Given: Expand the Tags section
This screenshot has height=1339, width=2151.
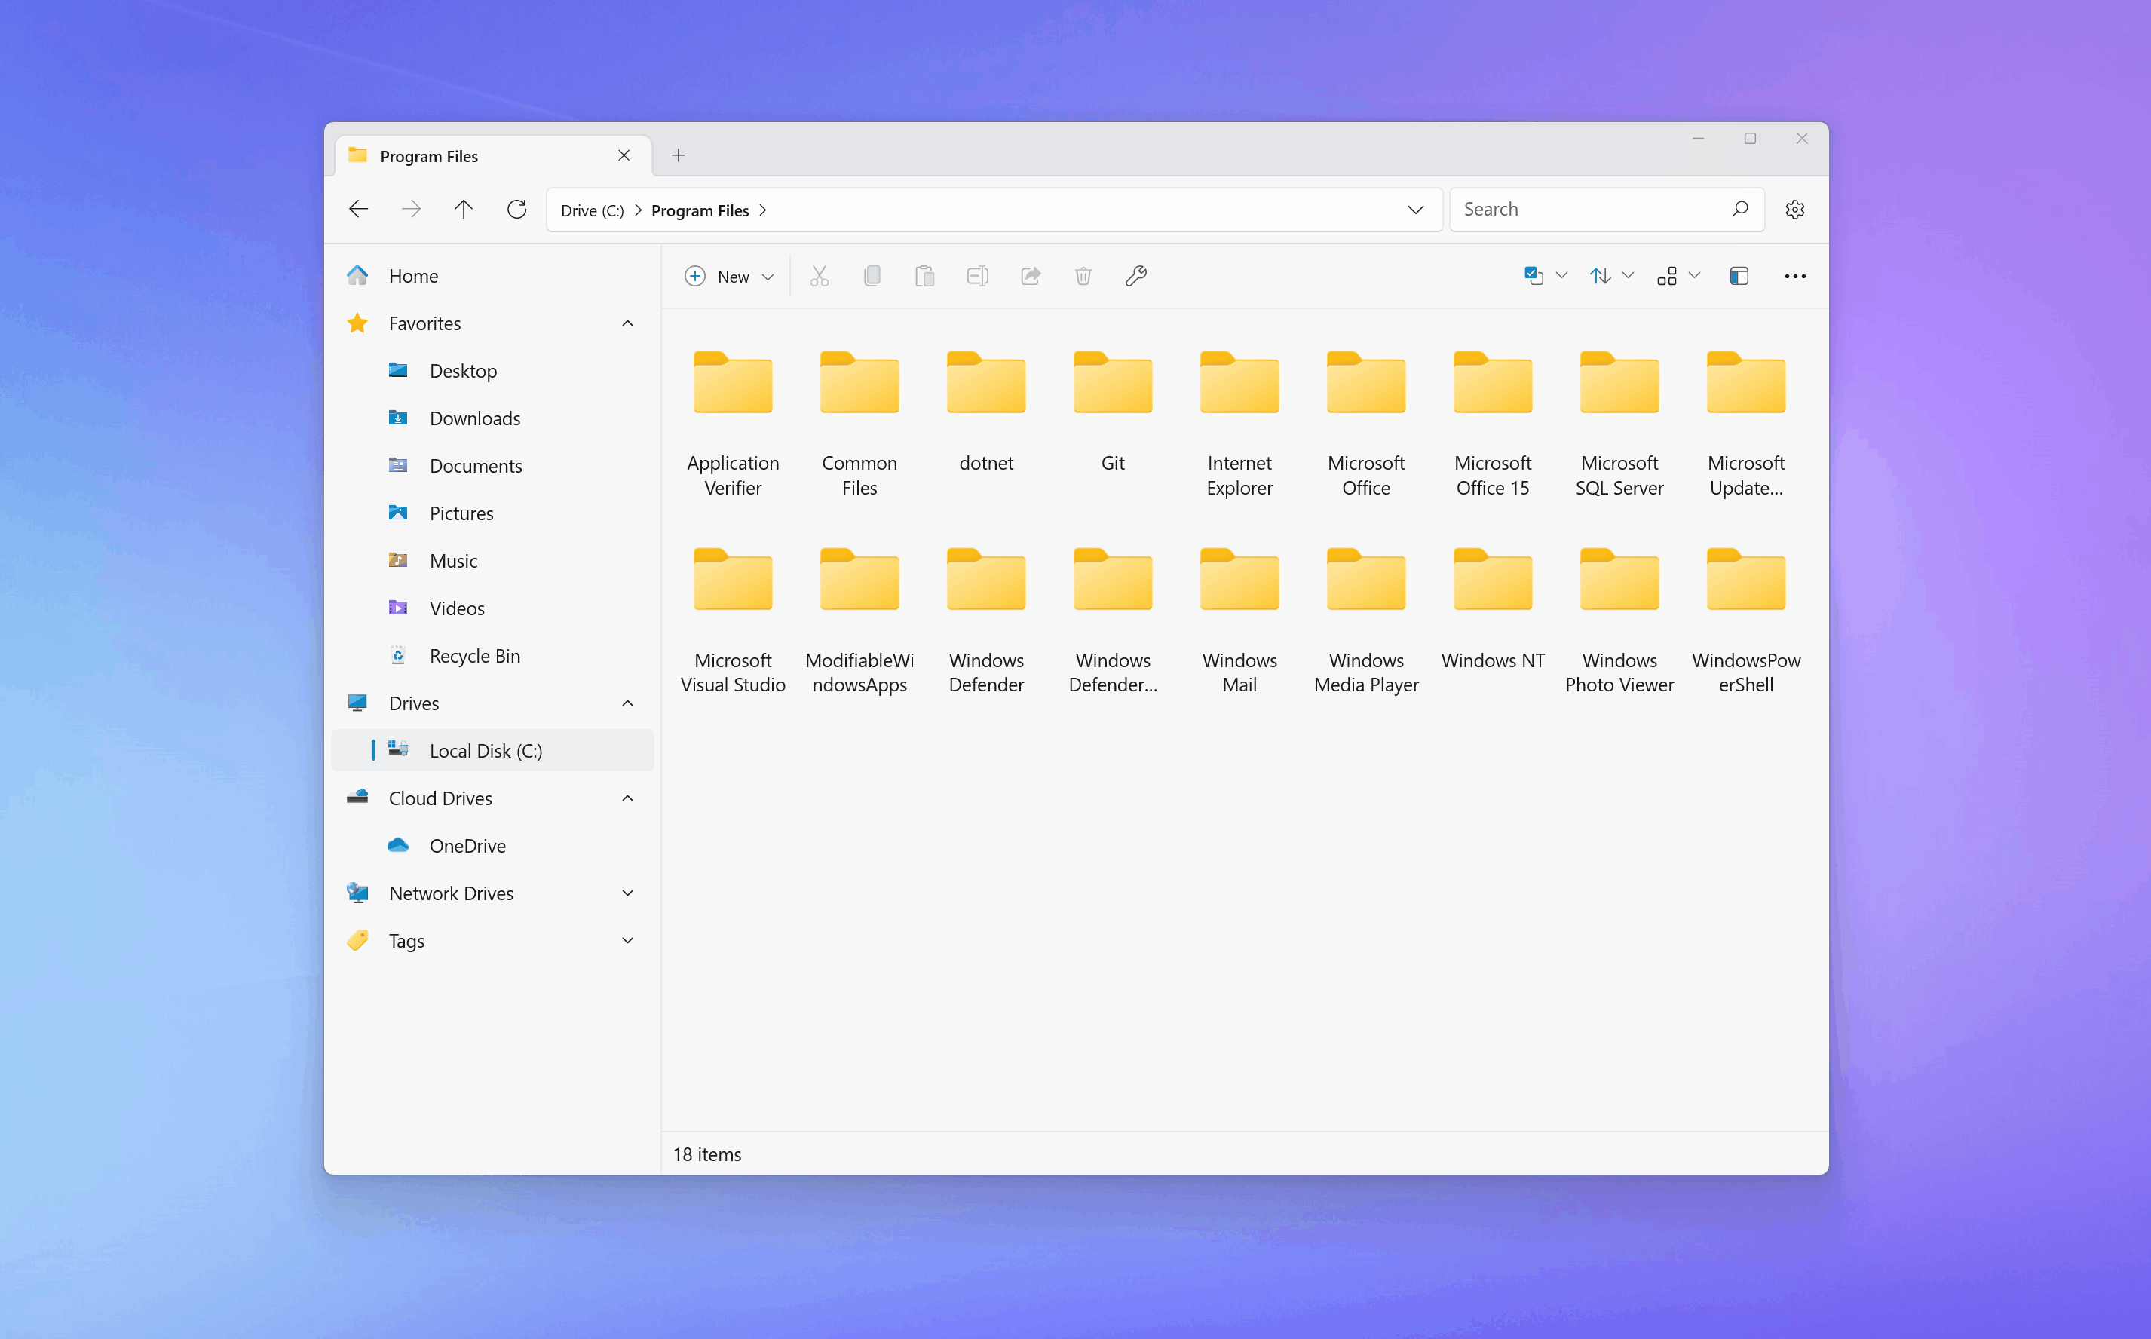Looking at the screenshot, I should pyautogui.click(x=628, y=940).
